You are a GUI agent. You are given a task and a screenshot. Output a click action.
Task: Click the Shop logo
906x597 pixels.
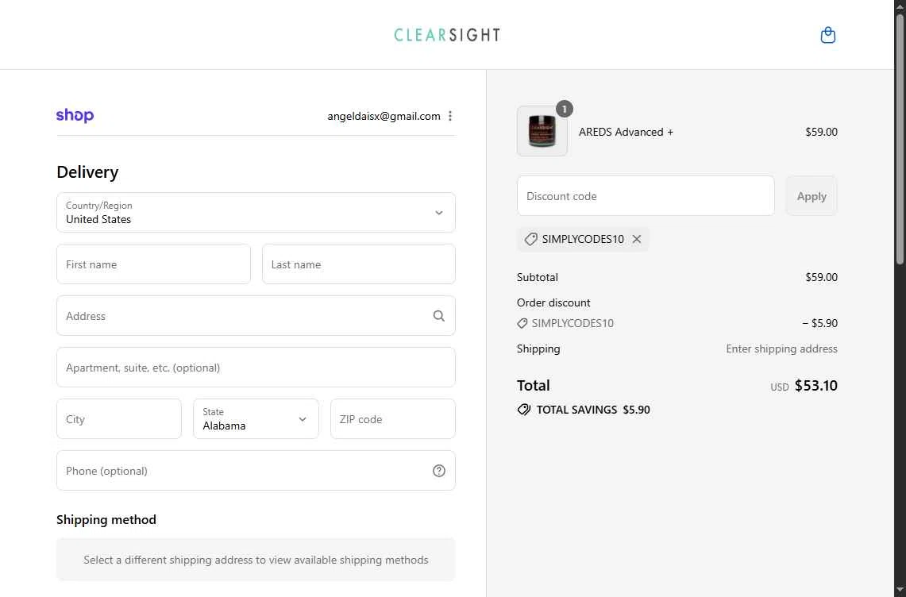click(x=75, y=116)
